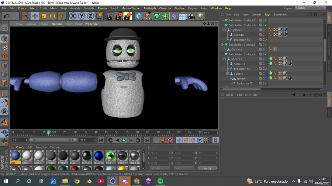Viewport: 332px width, 186px height.
Task: Activate the Move tool icon
Action: click(35, 16)
